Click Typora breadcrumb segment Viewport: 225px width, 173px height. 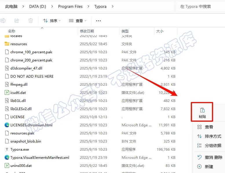pos(100,6)
